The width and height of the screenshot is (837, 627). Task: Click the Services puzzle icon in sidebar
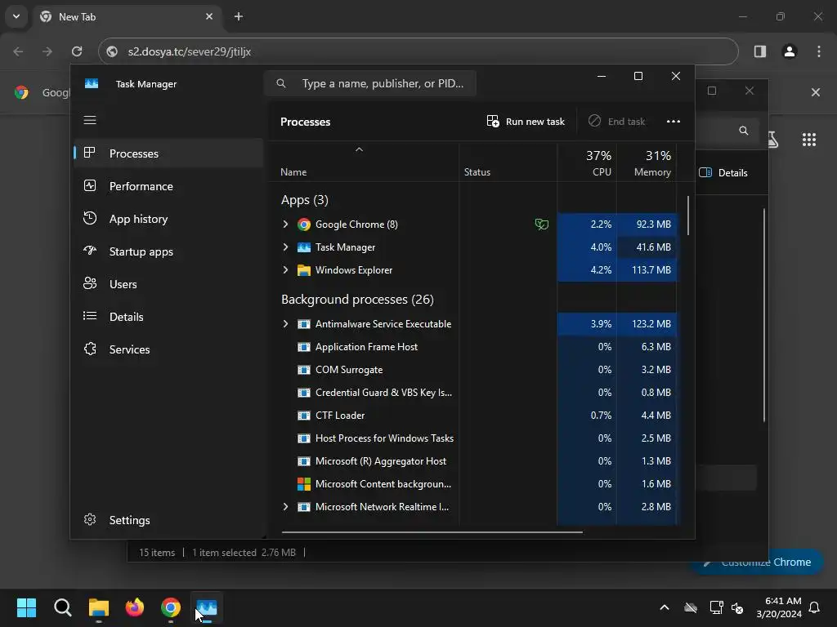point(90,349)
